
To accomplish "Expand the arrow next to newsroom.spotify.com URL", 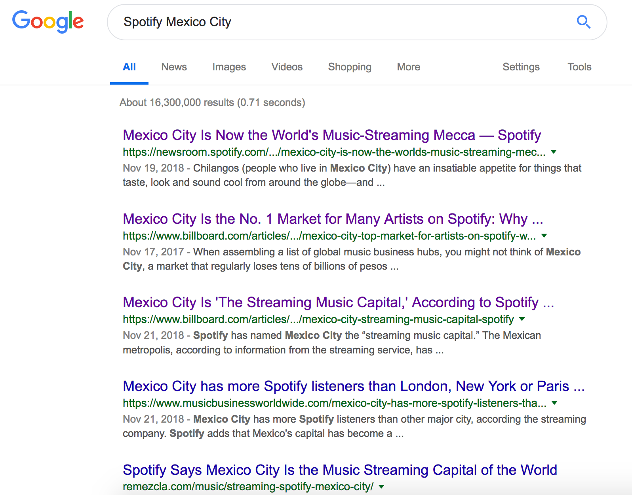I will pyautogui.click(x=554, y=152).
